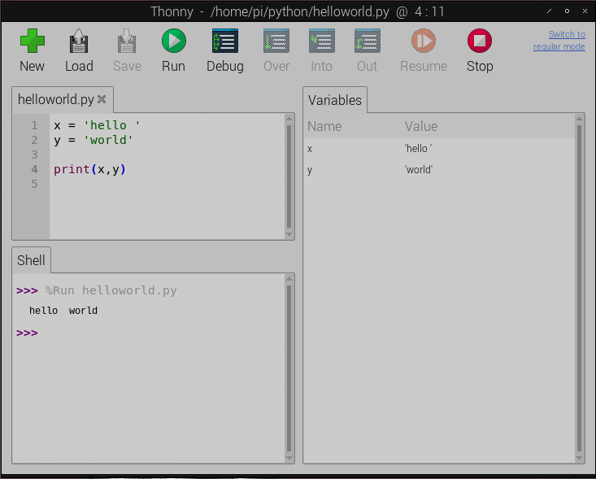This screenshot has width=596, height=479.
Task: Select the helloworld.py editor tab
Action: pos(56,99)
